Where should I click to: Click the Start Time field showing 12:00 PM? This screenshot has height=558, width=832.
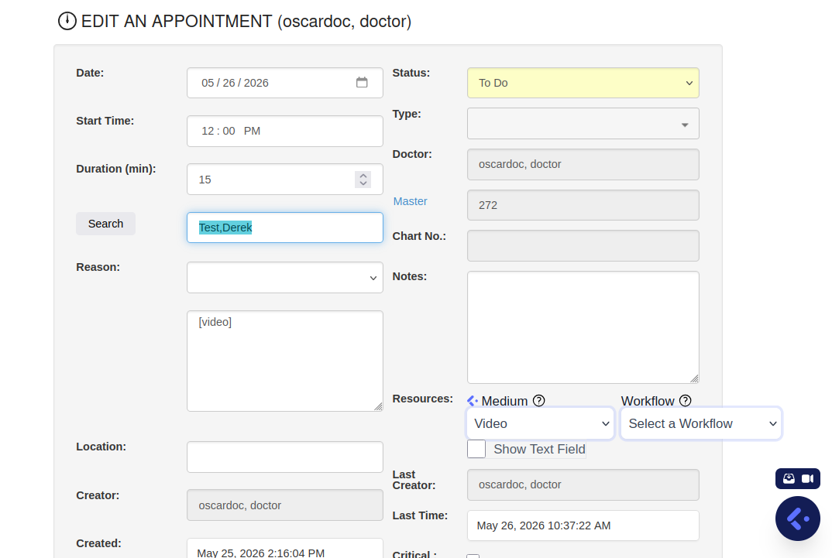(285, 131)
